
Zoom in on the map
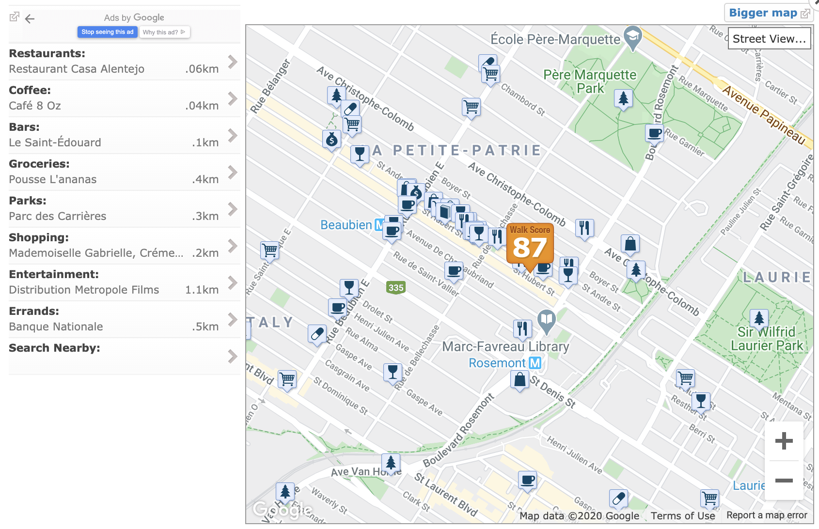tap(784, 441)
